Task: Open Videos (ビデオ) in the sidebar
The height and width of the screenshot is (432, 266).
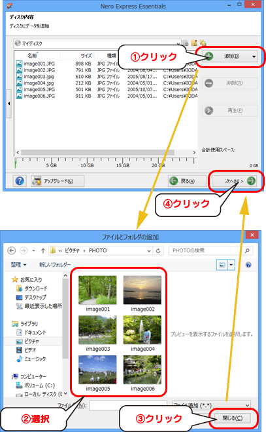Action: pyautogui.click(x=26, y=350)
